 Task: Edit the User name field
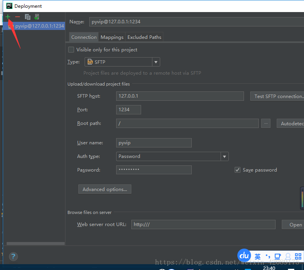pos(154,143)
